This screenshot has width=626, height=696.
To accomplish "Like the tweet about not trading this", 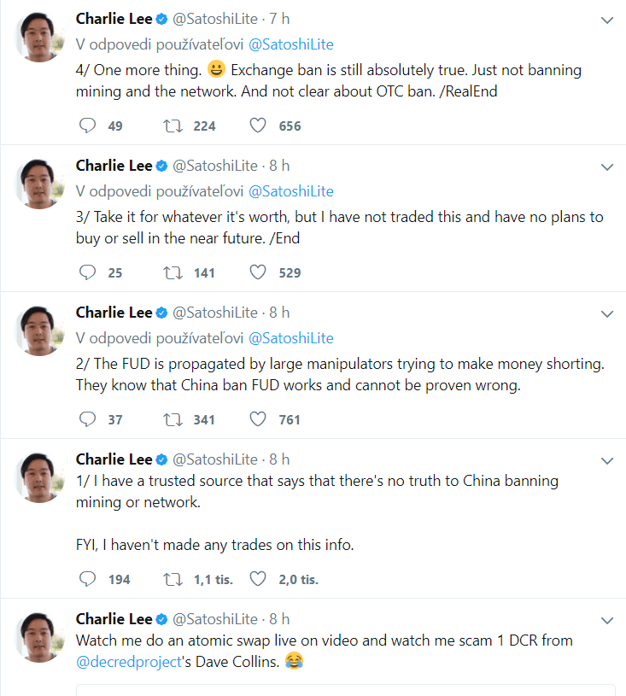I will coord(257,272).
